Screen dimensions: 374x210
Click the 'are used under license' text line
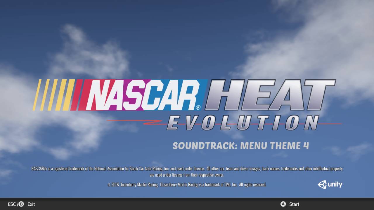tap(187, 175)
